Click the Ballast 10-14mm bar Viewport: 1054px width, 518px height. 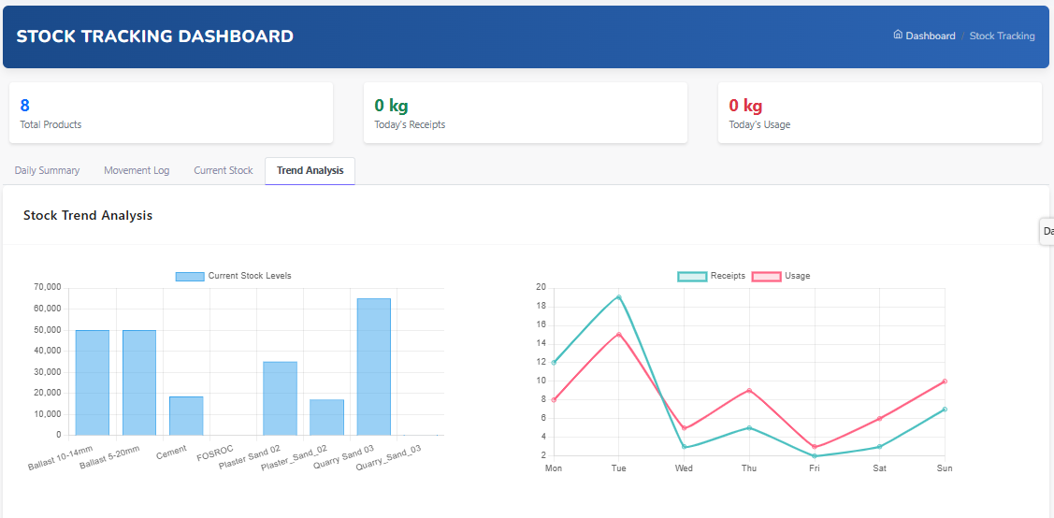pyautogui.click(x=93, y=382)
